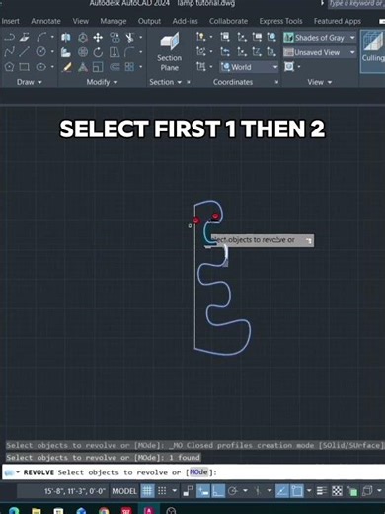This screenshot has height=514, width=385.
Task: Open the Collaborate ribbon tab
Action: coord(228,21)
